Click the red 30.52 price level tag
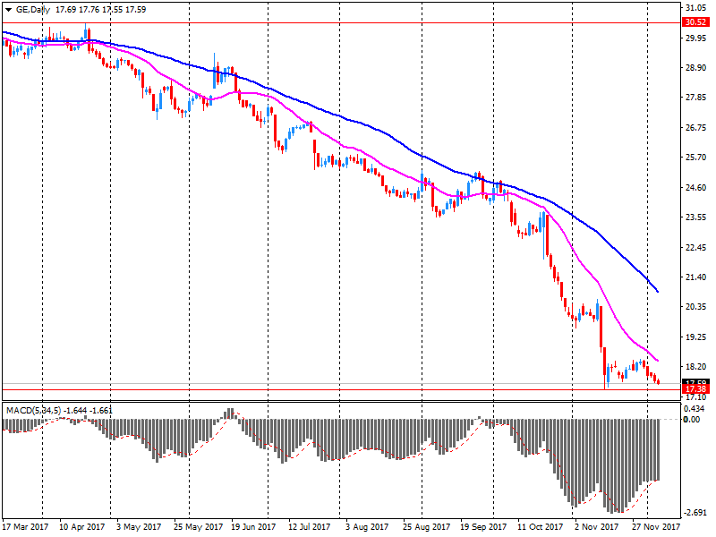The width and height of the screenshot is (716, 537). 696,22
